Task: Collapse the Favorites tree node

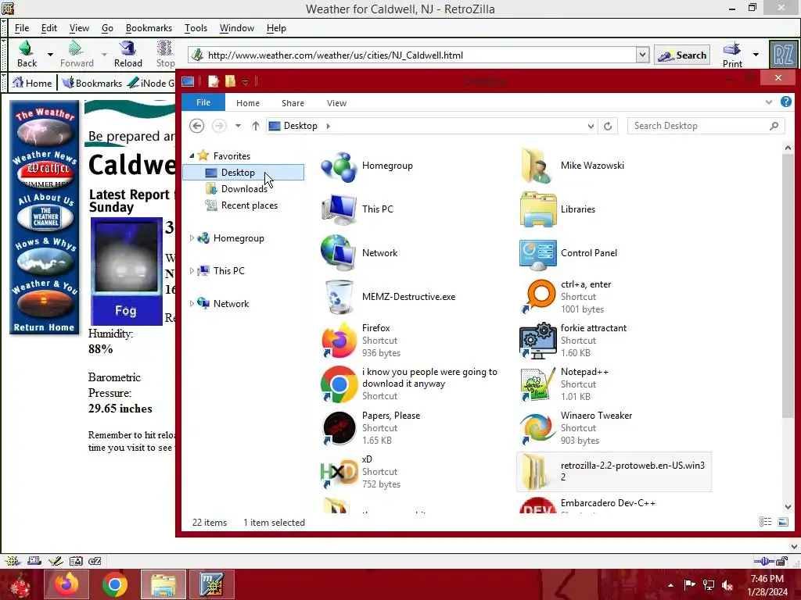Action: pos(192,155)
